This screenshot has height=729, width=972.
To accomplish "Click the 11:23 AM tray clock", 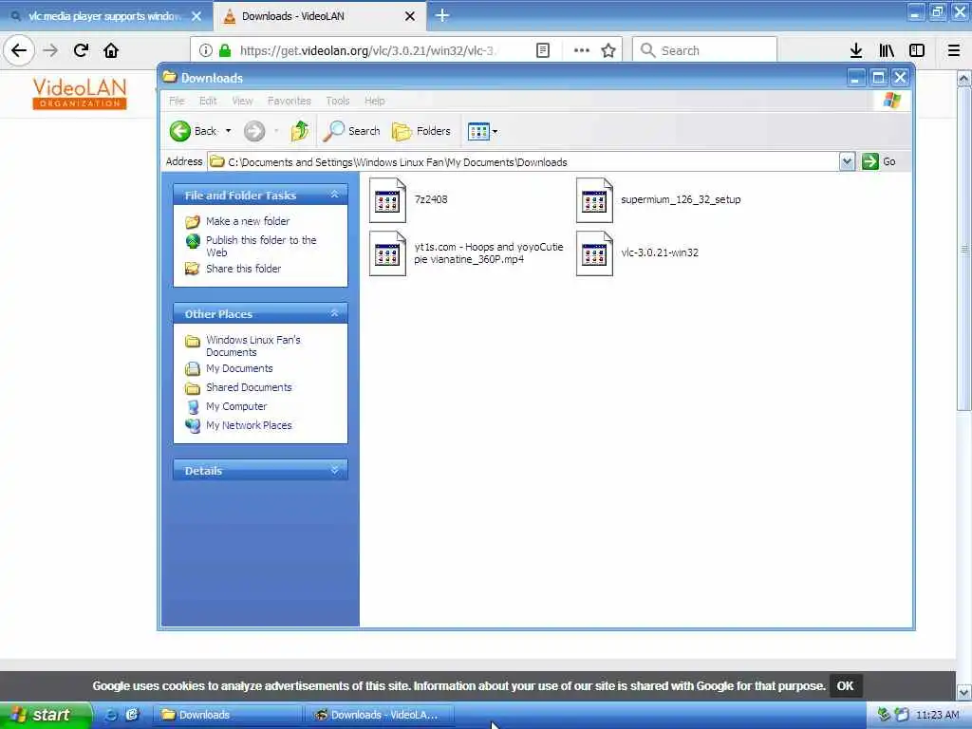I will (x=937, y=715).
